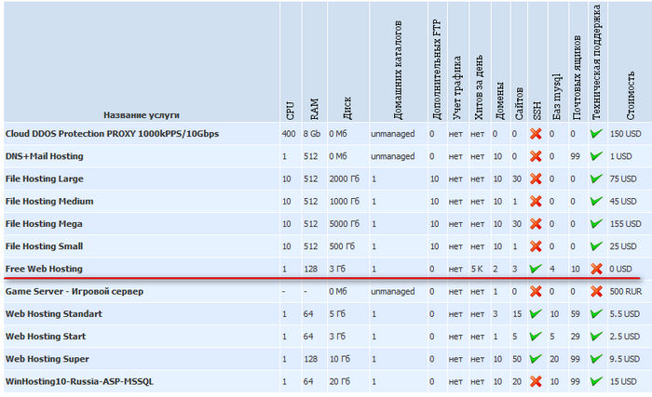The height and width of the screenshot is (397, 652).
Task: Click green check SSH icon for Web Hosting Super
Action: 536,358
